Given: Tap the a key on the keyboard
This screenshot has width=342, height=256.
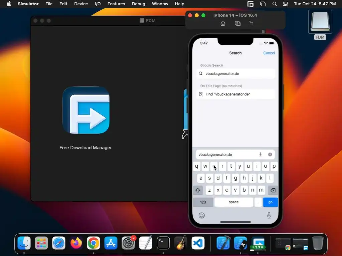Looking at the screenshot, I should pyautogui.click(x=201, y=178).
